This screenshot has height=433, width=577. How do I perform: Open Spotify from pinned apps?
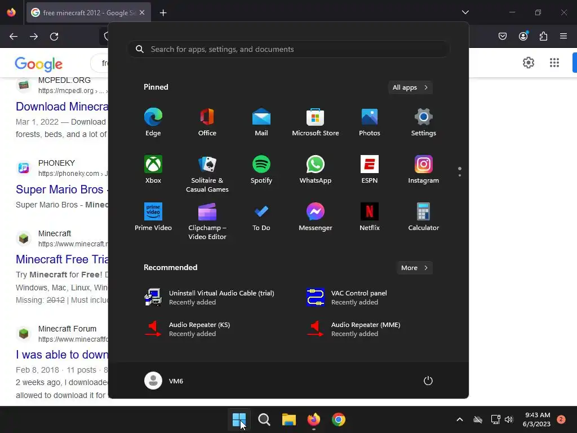pos(261,169)
